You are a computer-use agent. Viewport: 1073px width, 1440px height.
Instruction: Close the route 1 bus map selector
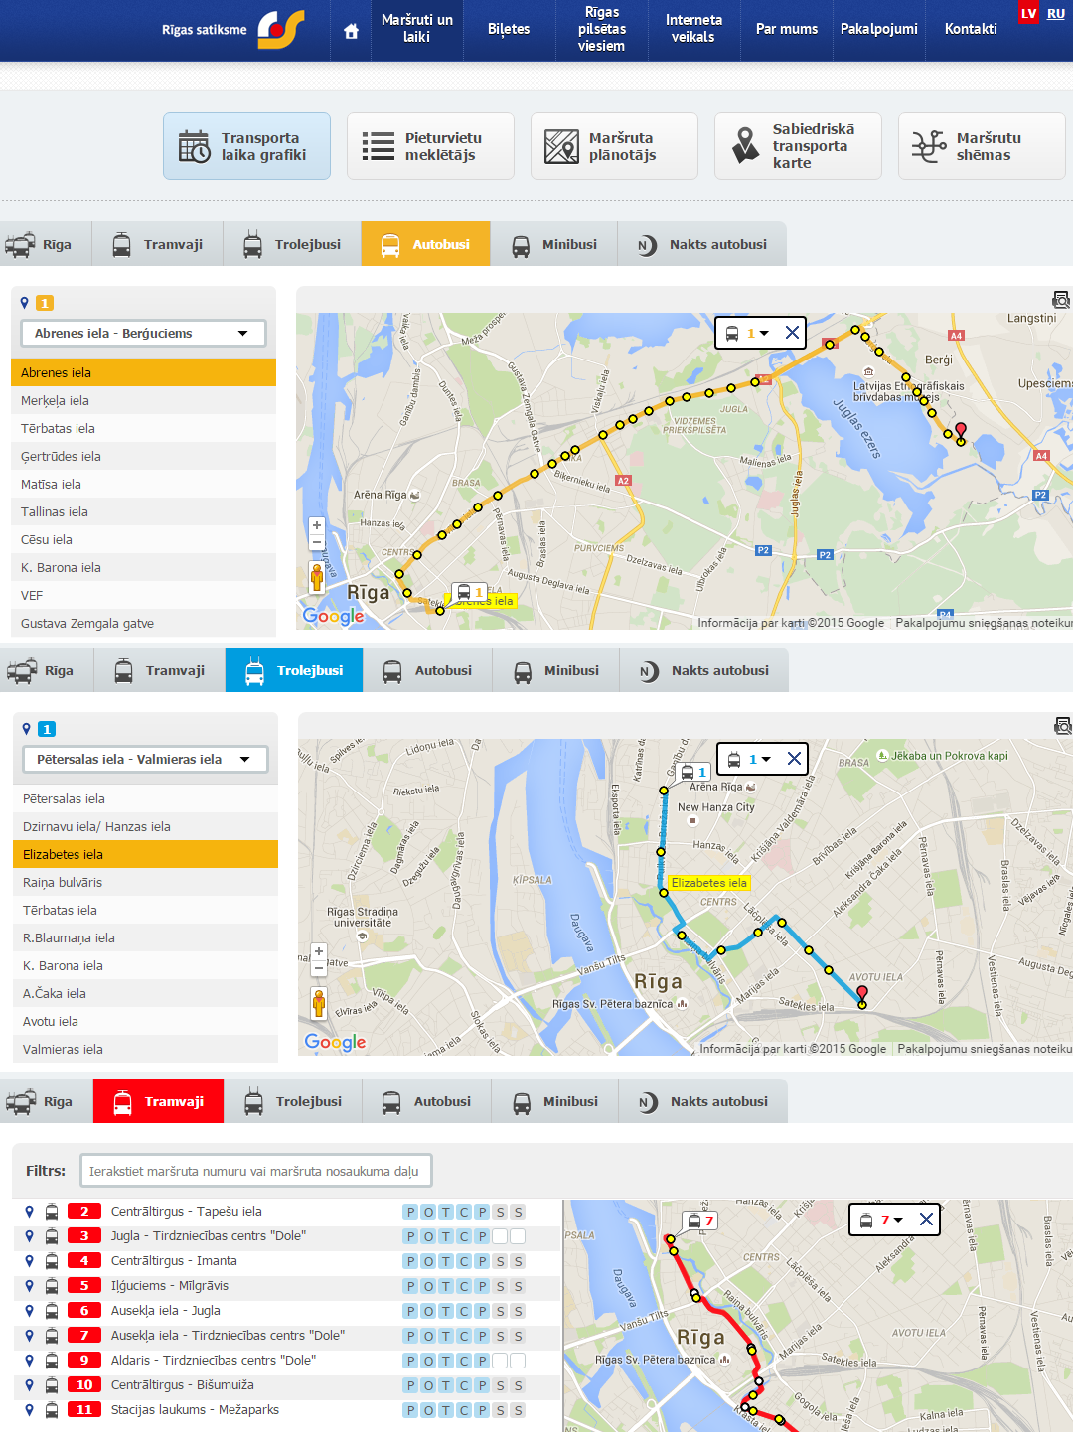(792, 333)
